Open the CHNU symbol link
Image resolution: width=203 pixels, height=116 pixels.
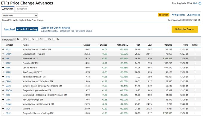coord(8,104)
